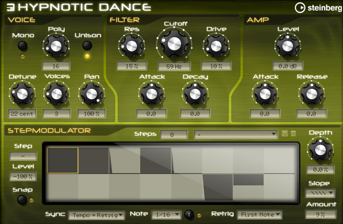Click the Amp Level knob

(x=288, y=46)
